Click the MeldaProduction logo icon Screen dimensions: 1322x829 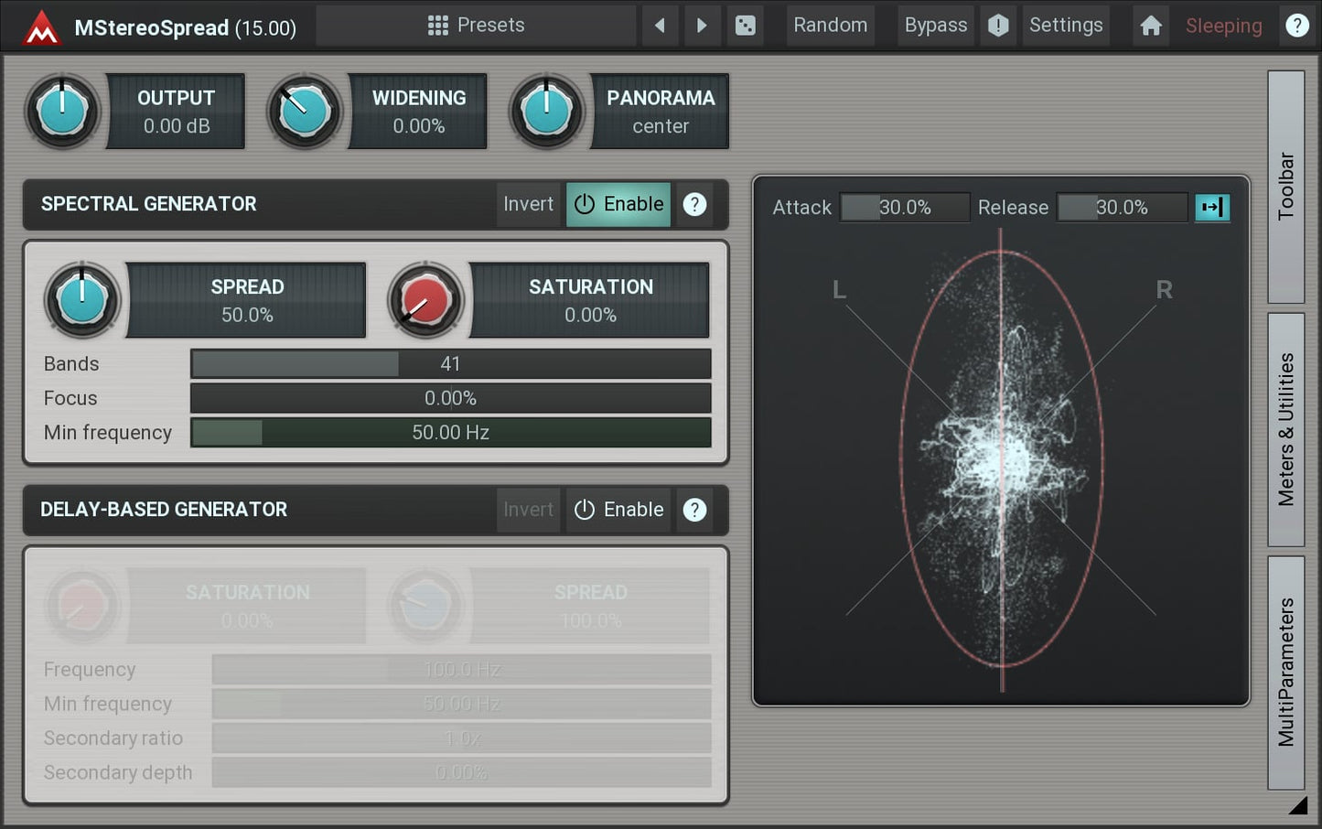[x=41, y=27]
